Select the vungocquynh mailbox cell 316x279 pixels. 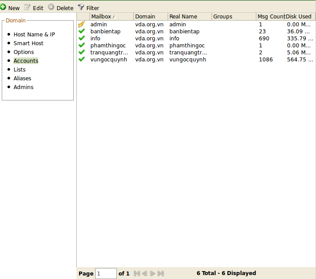click(x=109, y=60)
